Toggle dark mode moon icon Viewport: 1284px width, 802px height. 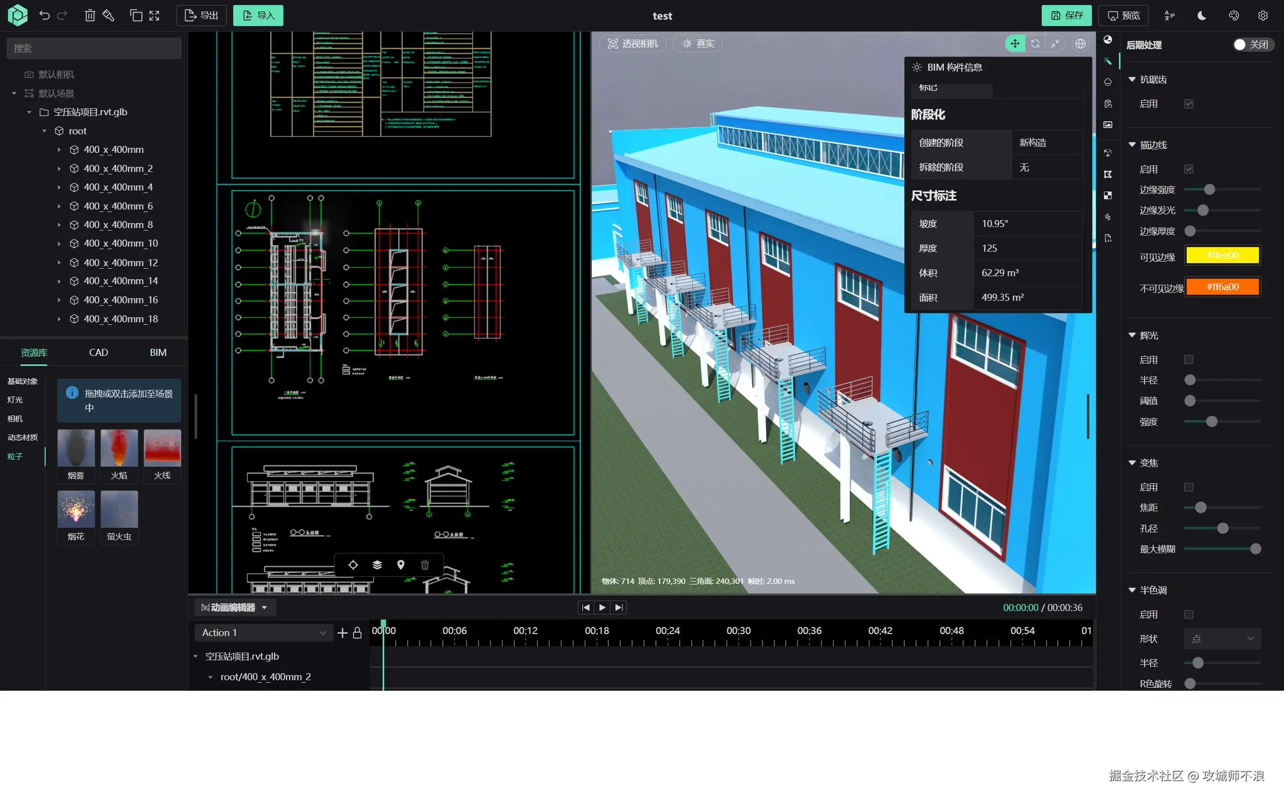click(x=1202, y=16)
